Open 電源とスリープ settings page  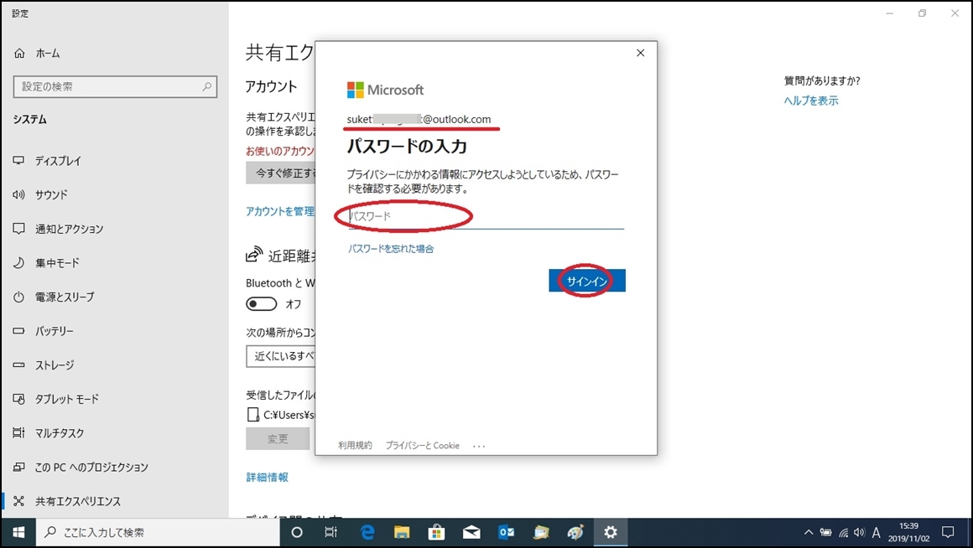pyautogui.click(x=65, y=297)
